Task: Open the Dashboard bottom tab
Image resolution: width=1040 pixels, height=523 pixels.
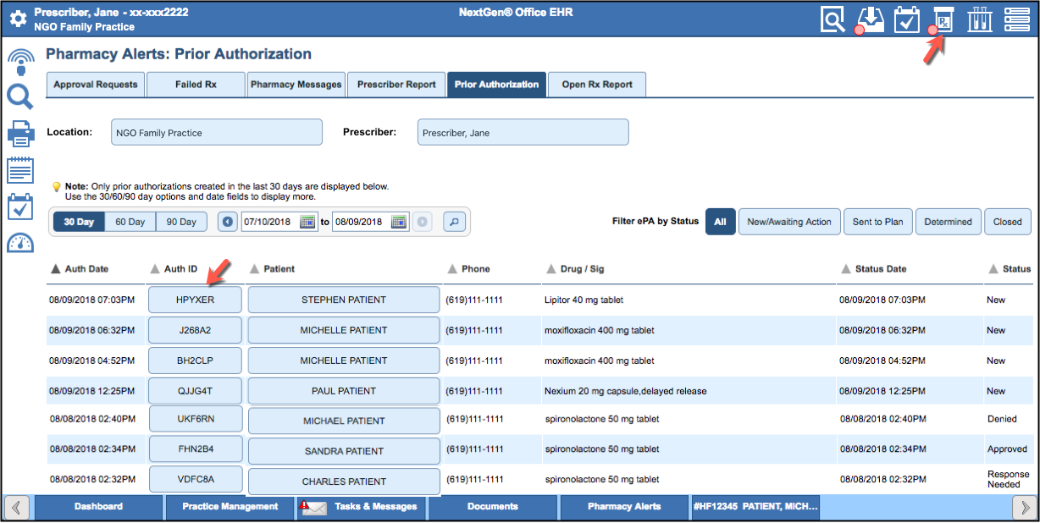Action: [98, 507]
